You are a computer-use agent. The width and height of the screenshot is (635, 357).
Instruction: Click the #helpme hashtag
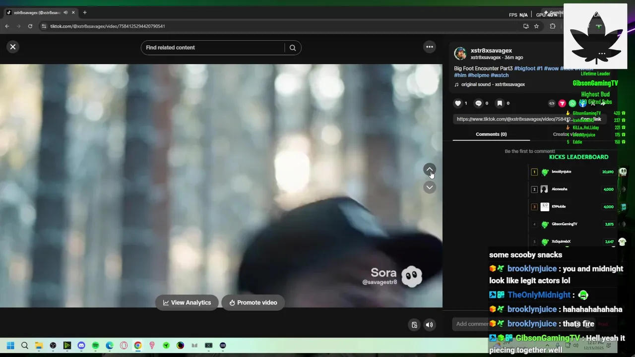click(478, 75)
